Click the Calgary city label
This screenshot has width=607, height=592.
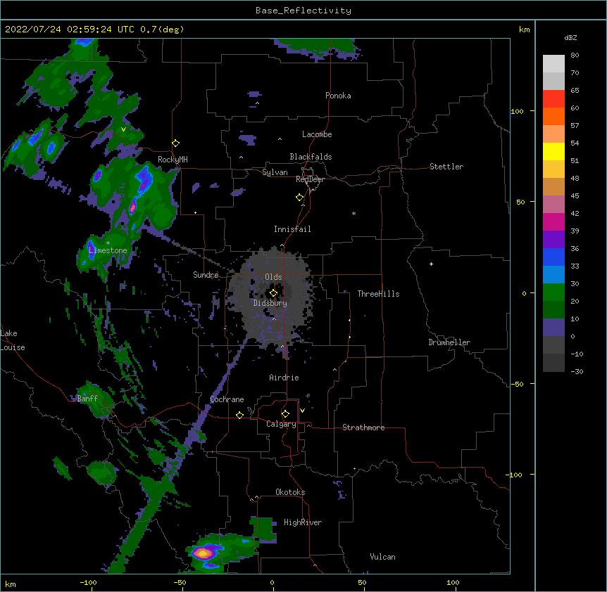point(281,424)
